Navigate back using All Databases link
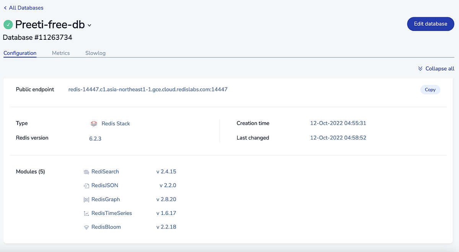Image resolution: width=459 pixels, height=252 pixels. [26, 8]
